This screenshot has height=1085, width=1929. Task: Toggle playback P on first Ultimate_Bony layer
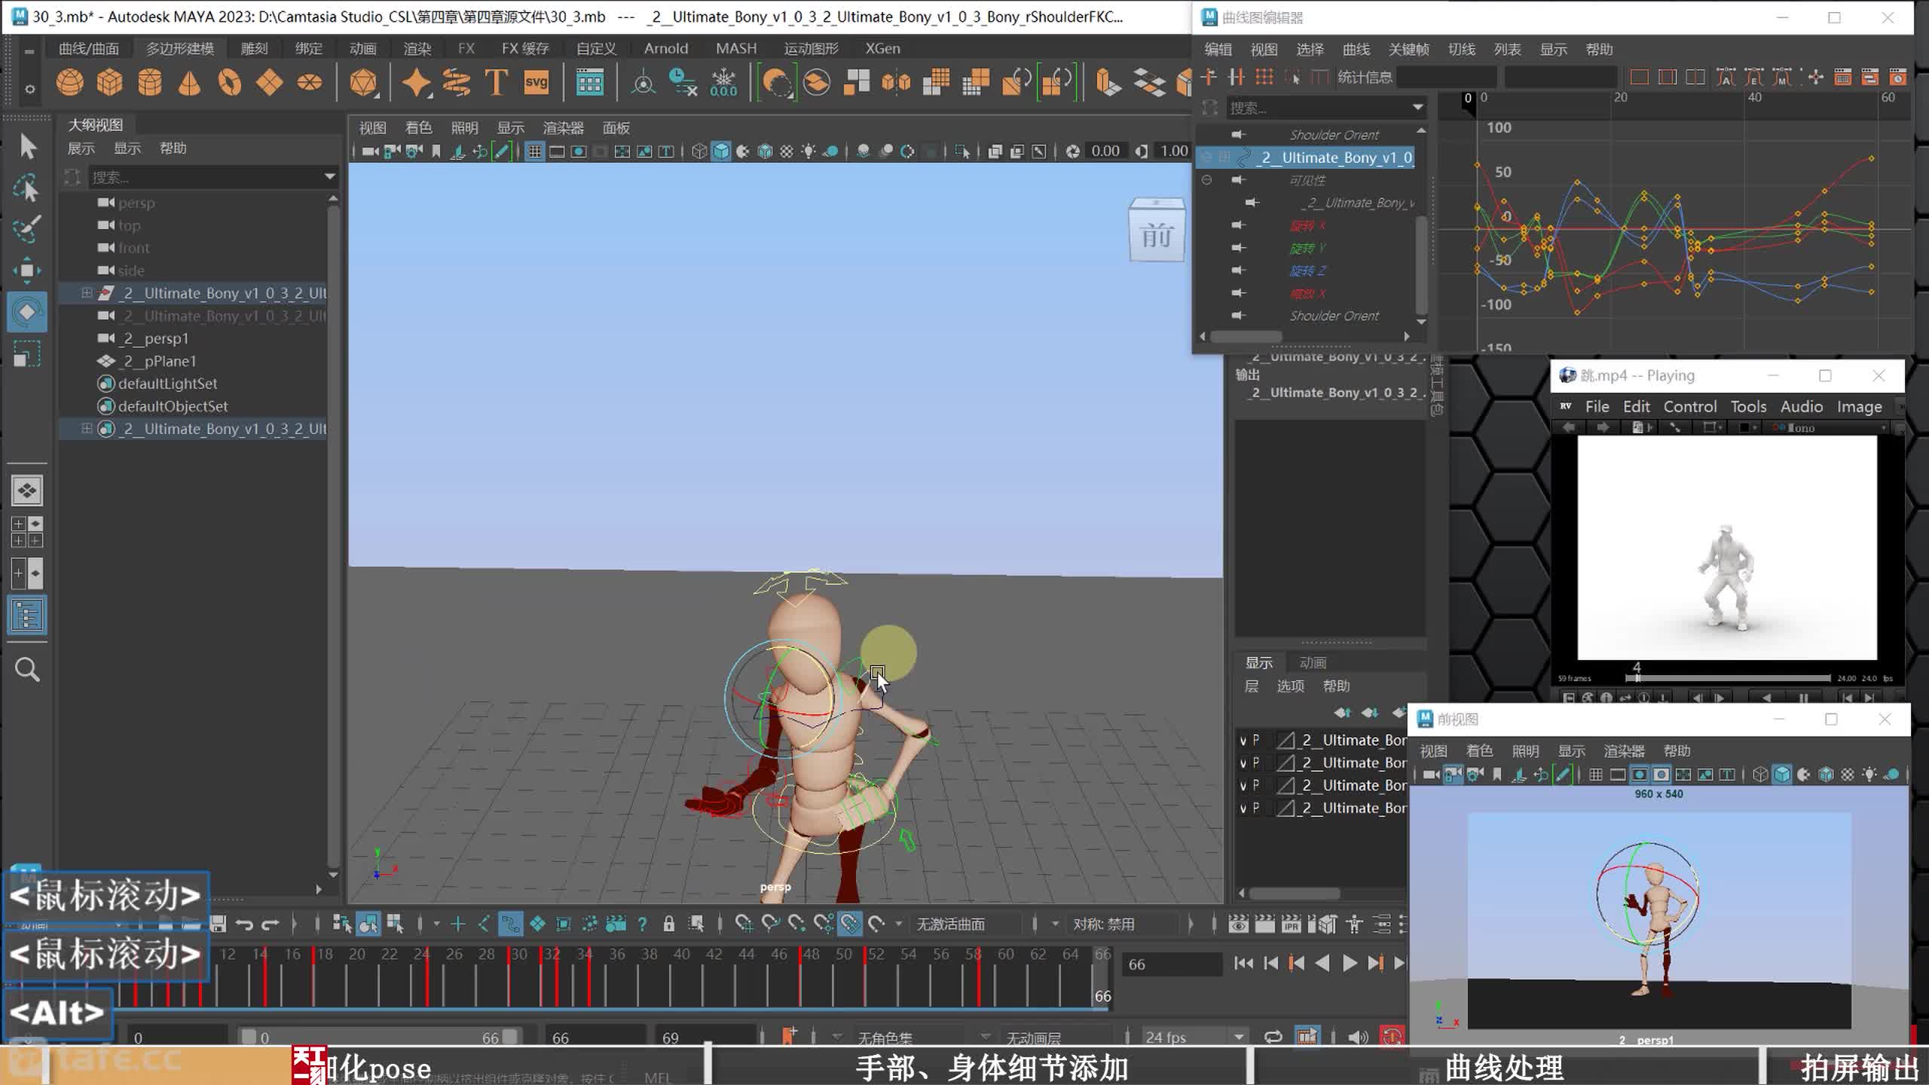click(x=1256, y=740)
